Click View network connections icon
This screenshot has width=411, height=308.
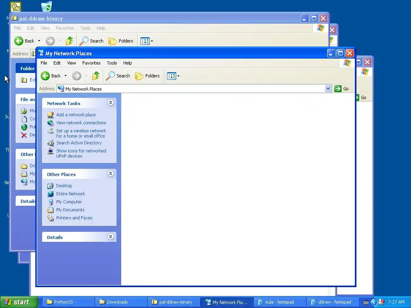tap(50, 123)
